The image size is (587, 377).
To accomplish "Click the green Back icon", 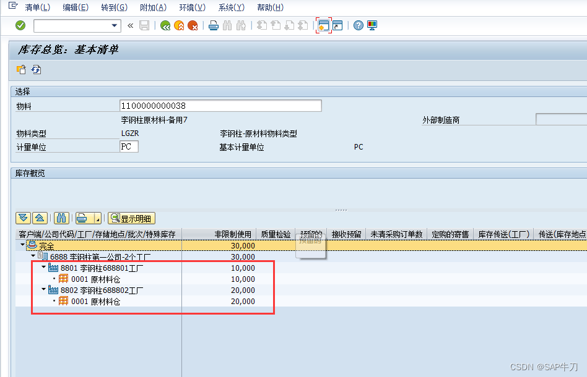I will tap(165, 25).
